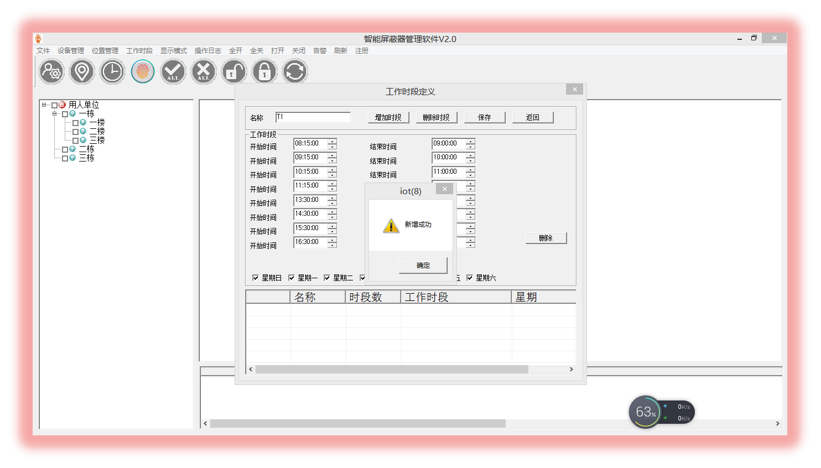821x468 pixels.
Task: Collapse the 用人单位 root tree node
Action: pyautogui.click(x=44, y=105)
